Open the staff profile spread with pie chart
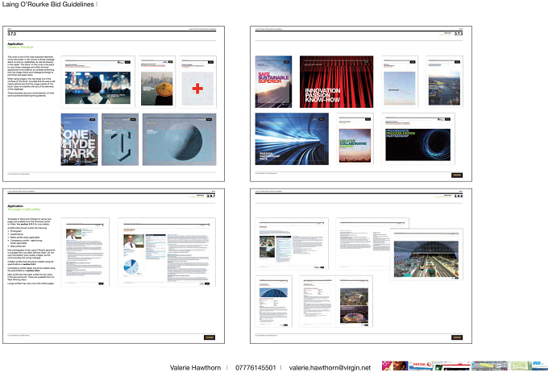 (167, 252)
